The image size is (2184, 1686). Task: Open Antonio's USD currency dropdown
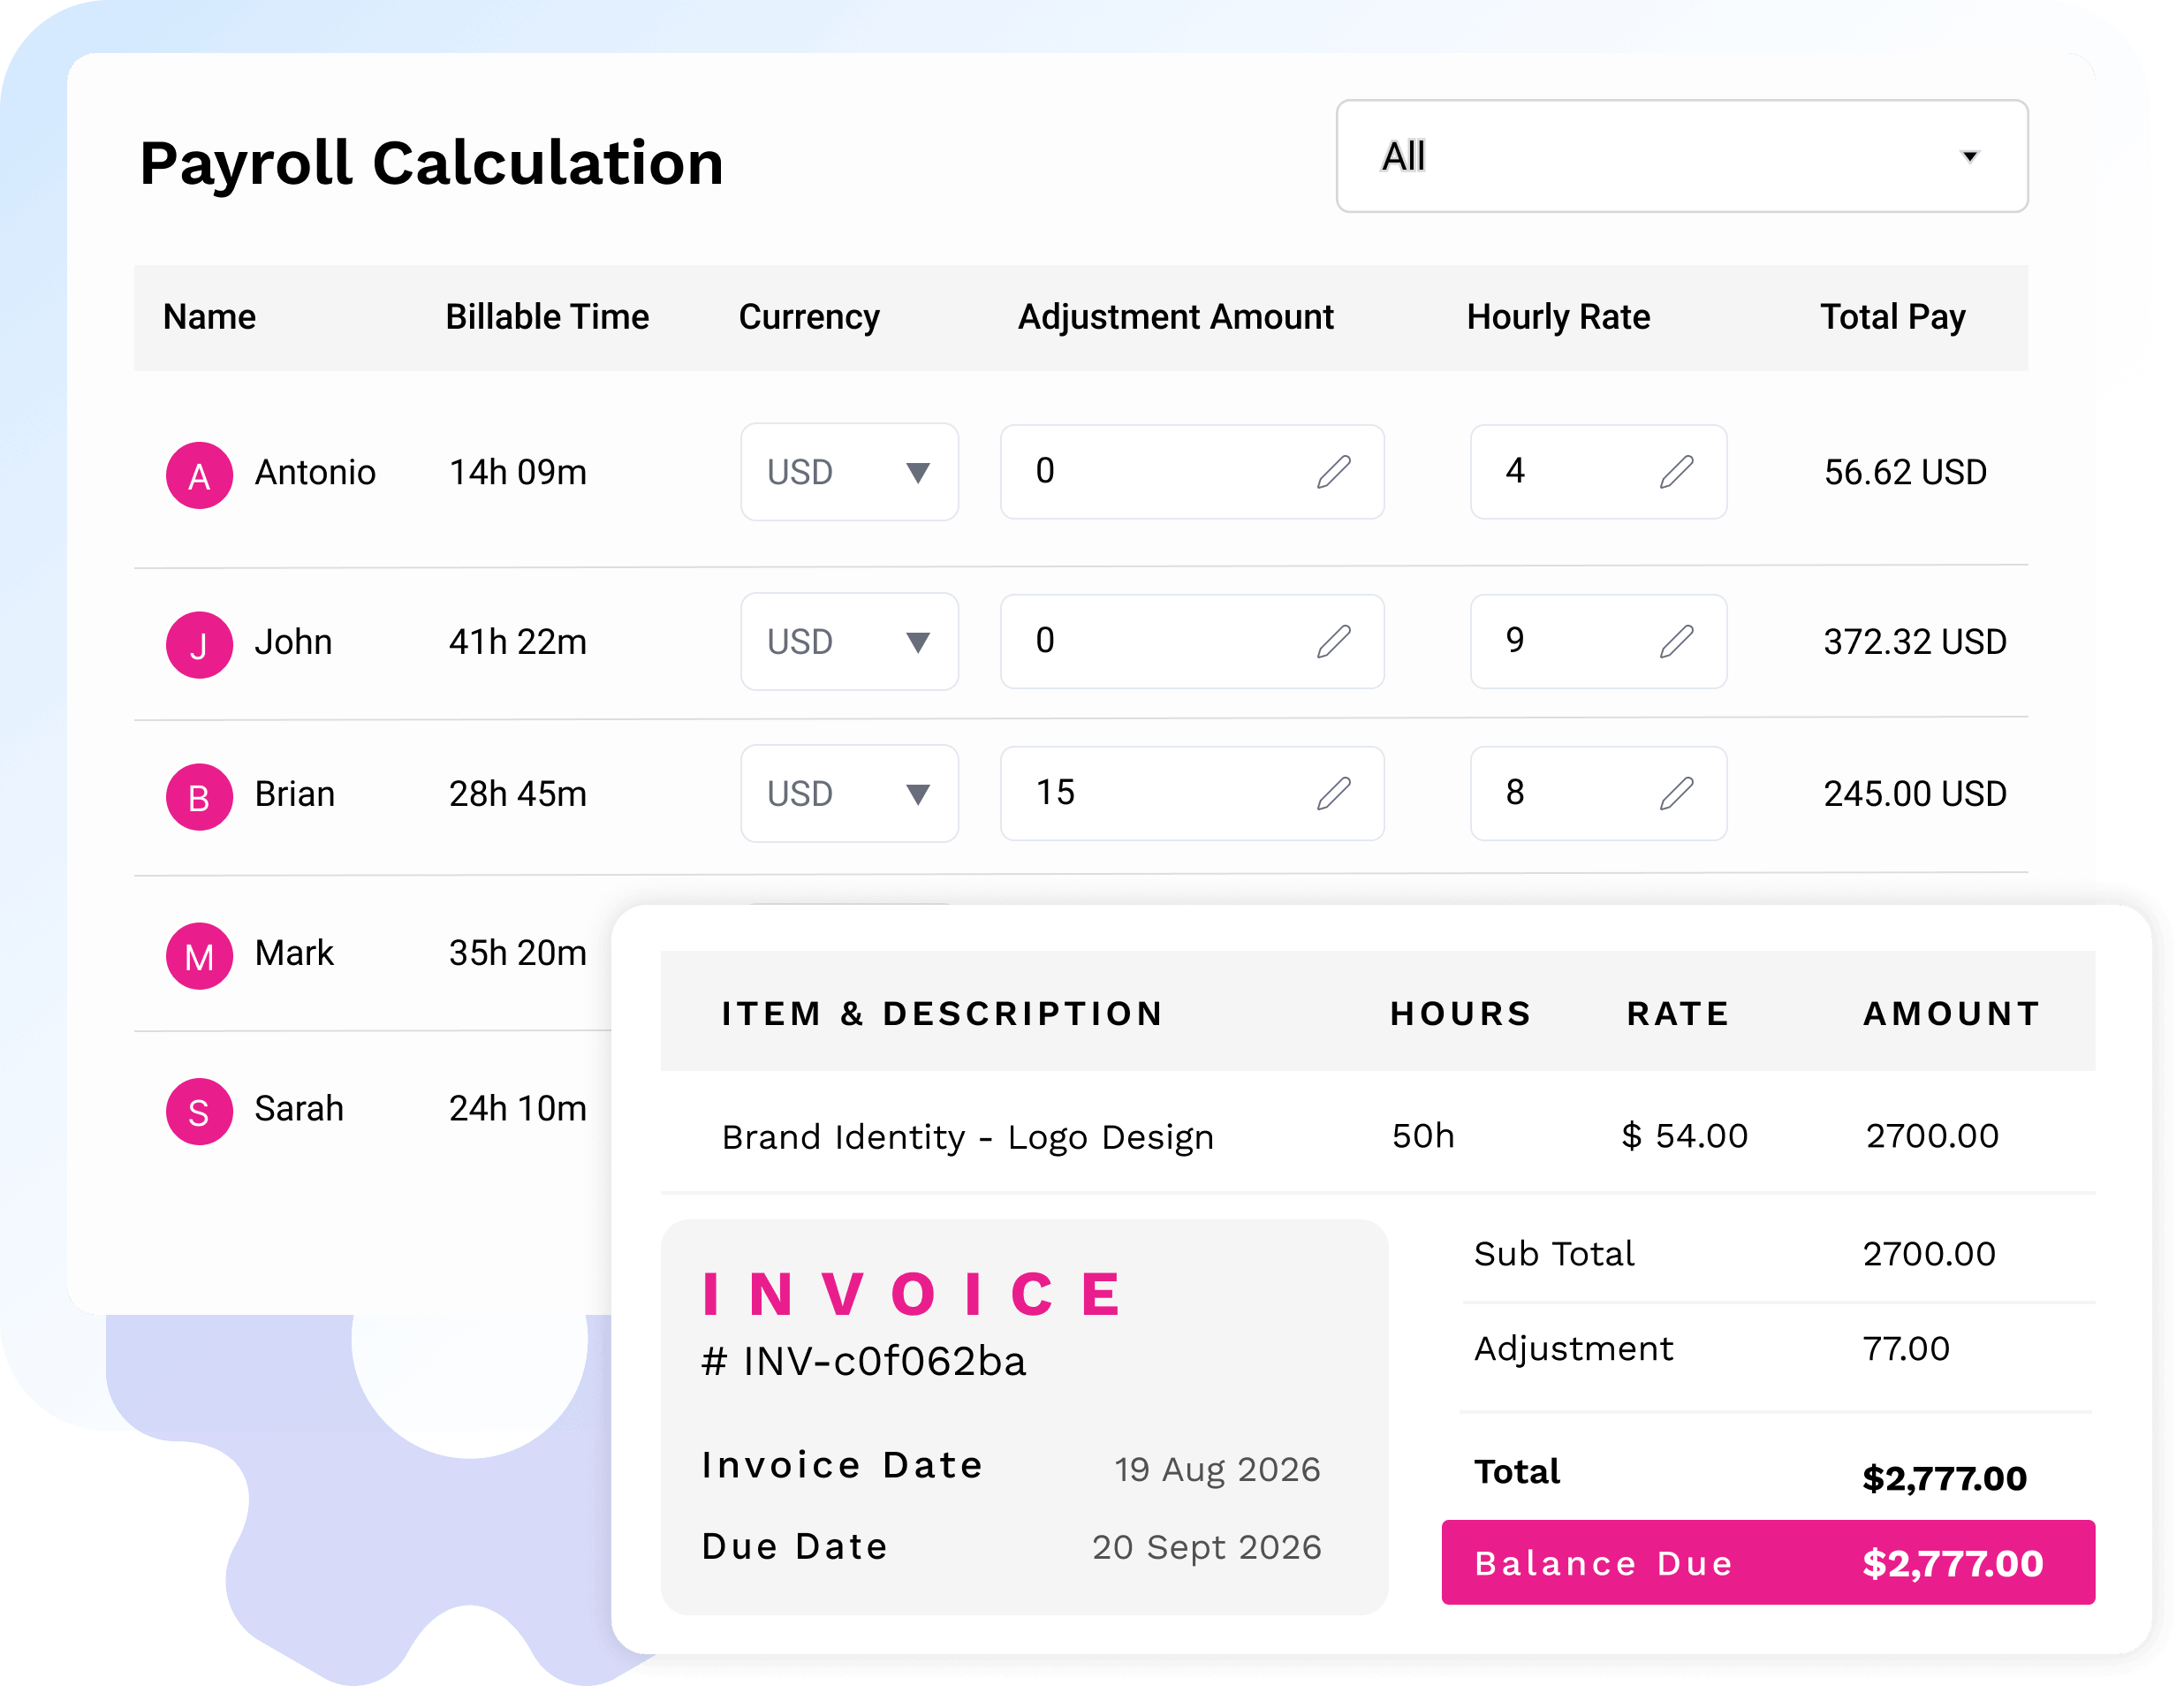(849, 472)
